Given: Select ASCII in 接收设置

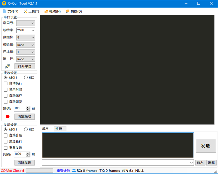Looking at the screenshot, I should (x=11, y=77).
